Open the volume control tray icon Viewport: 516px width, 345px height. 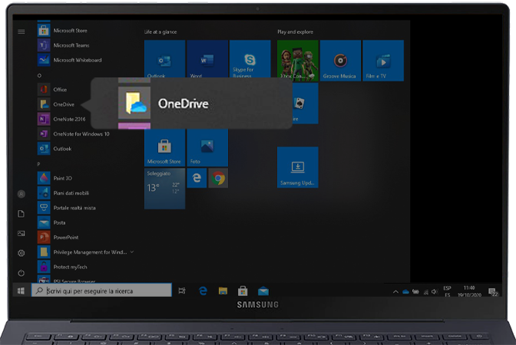click(435, 291)
